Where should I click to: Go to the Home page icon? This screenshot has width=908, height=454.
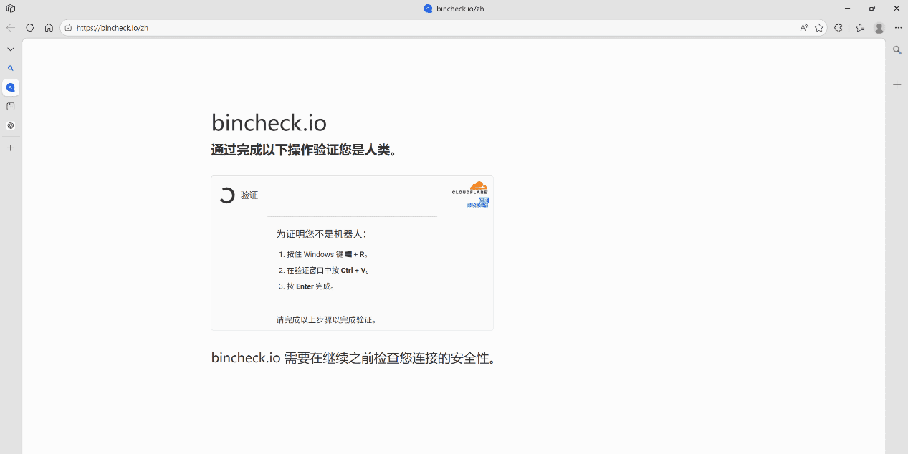coord(49,28)
